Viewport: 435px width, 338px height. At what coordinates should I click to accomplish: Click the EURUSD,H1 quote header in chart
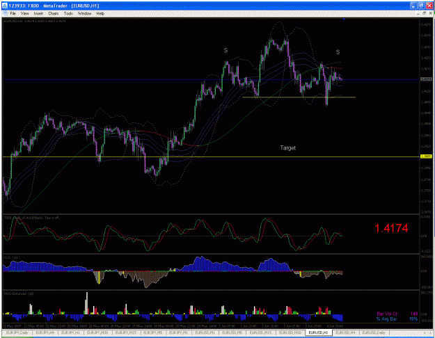[35, 21]
